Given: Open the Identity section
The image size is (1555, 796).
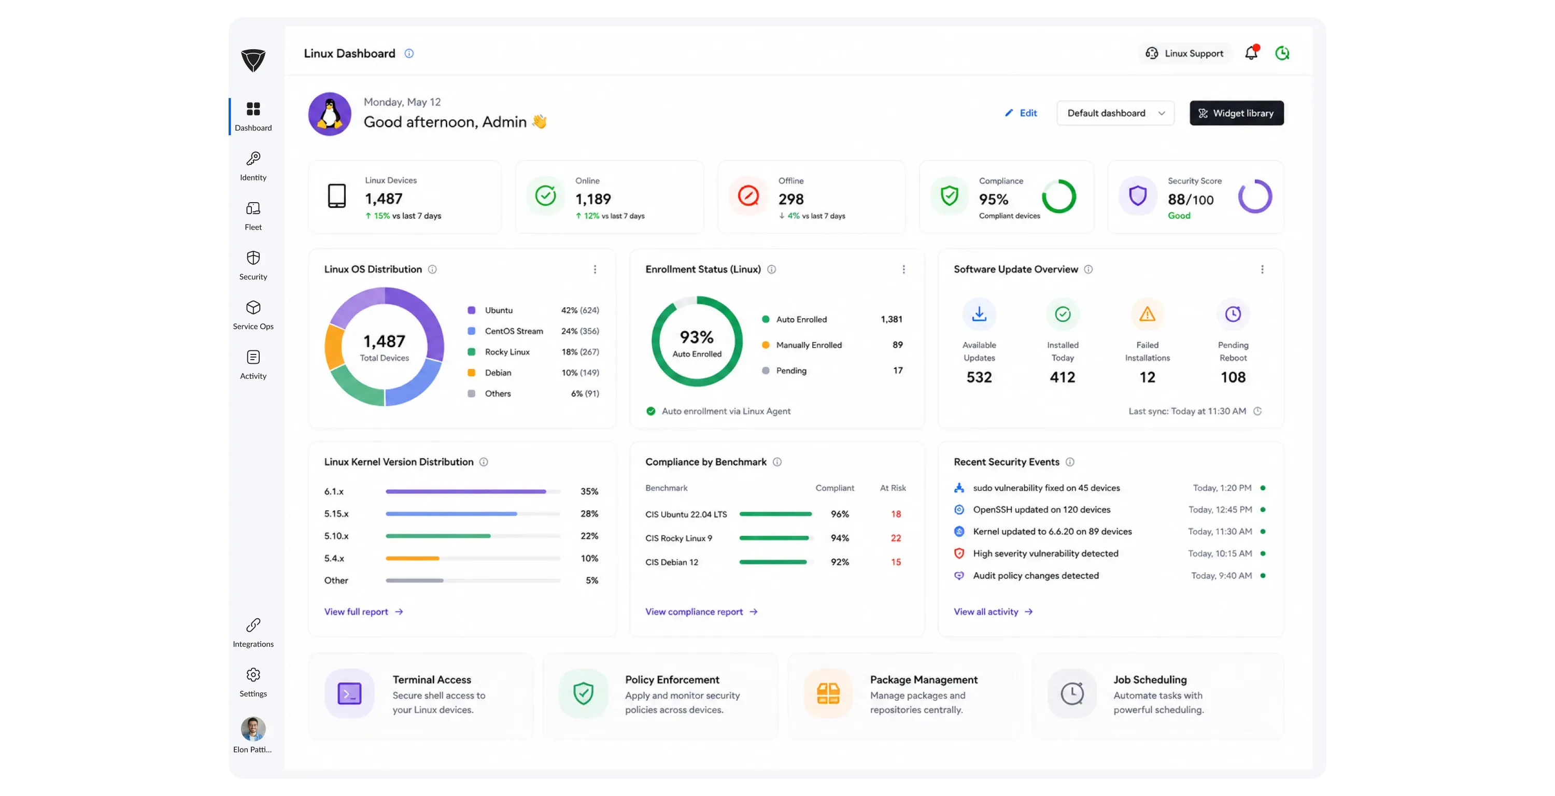Looking at the screenshot, I should (253, 166).
